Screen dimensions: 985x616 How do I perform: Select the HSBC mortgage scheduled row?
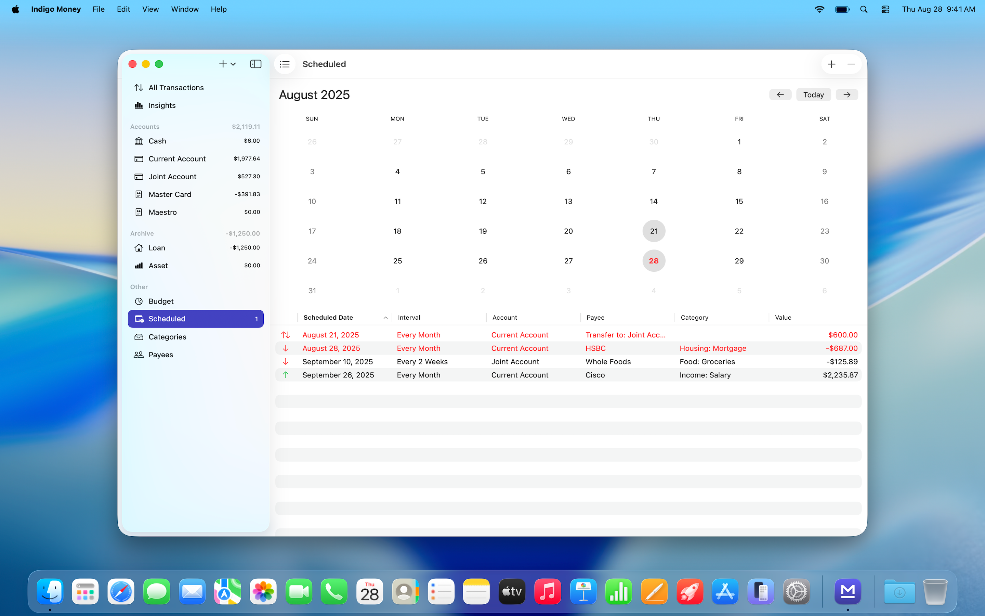tap(568, 348)
